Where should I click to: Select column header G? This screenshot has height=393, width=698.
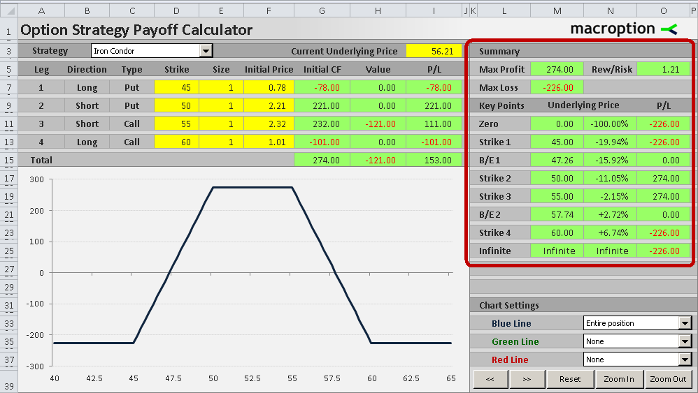(x=322, y=10)
